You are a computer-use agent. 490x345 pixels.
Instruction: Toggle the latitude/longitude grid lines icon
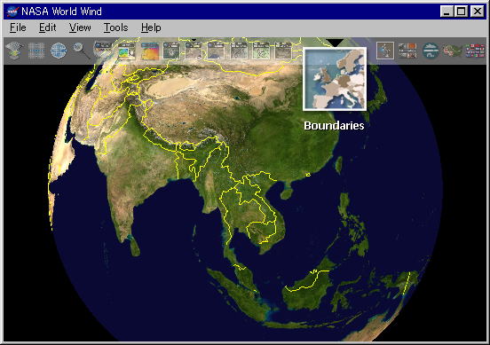coord(36,51)
